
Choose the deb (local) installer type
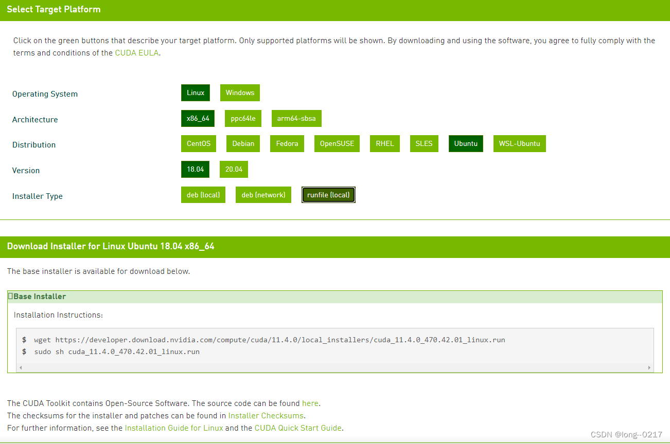click(x=203, y=195)
